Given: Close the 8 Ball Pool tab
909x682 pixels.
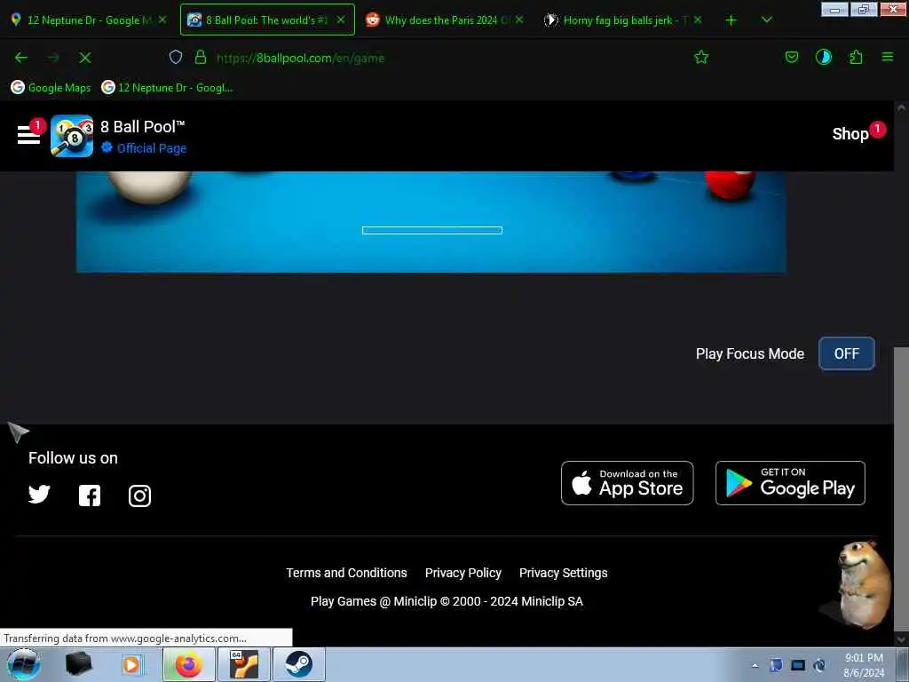Looking at the screenshot, I should point(341,20).
